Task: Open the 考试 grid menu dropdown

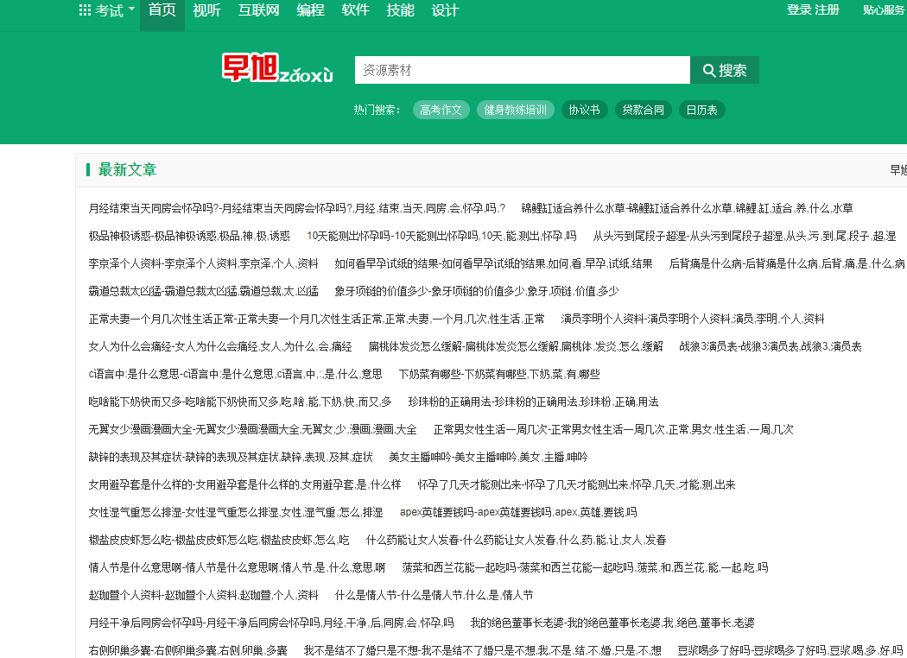Action: (107, 10)
